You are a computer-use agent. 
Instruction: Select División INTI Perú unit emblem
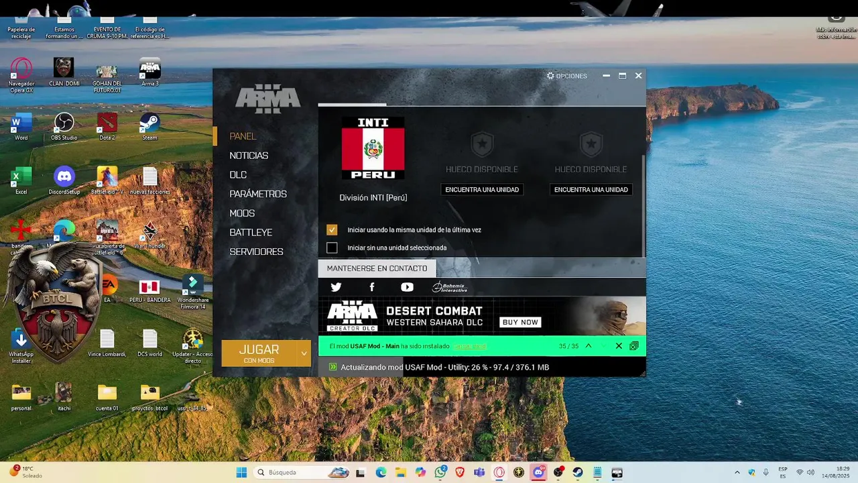(373, 148)
